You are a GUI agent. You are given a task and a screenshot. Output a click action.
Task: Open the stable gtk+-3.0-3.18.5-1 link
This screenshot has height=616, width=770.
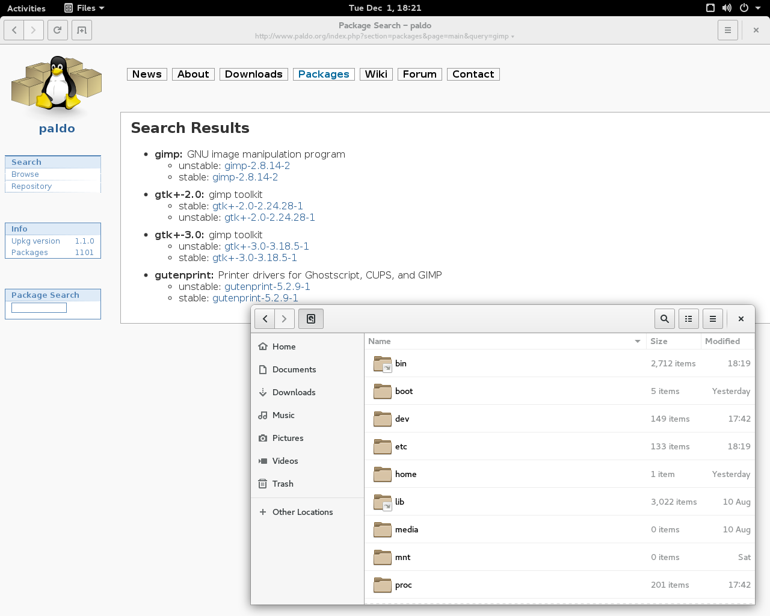254,257
